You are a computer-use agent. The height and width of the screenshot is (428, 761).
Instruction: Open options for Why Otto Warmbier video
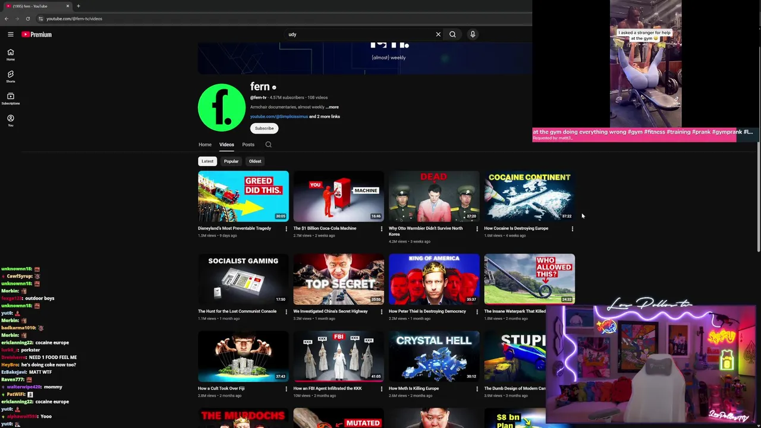[x=477, y=229]
